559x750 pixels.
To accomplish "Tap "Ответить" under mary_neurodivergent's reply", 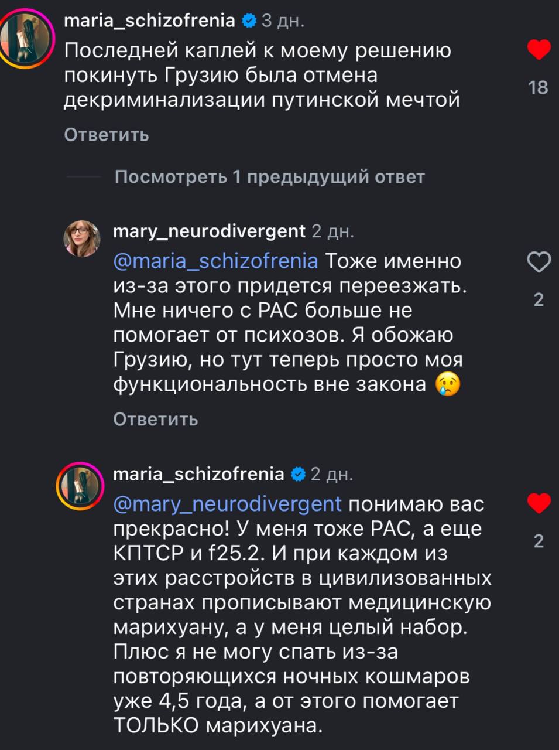I will (156, 419).
